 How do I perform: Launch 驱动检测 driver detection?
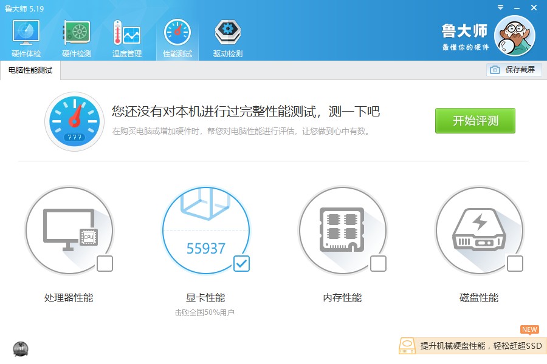pos(227,36)
